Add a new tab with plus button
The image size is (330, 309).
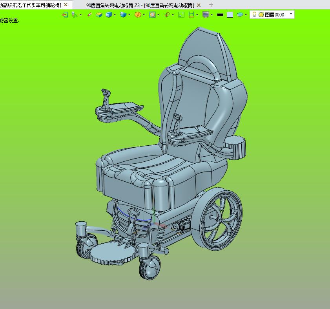[211, 5]
